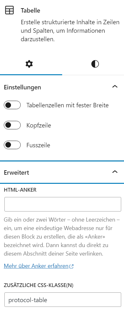Enable Tabellenzellen mit fester Breite switch
Viewport: 124px width, 310px height.
point(12,105)
